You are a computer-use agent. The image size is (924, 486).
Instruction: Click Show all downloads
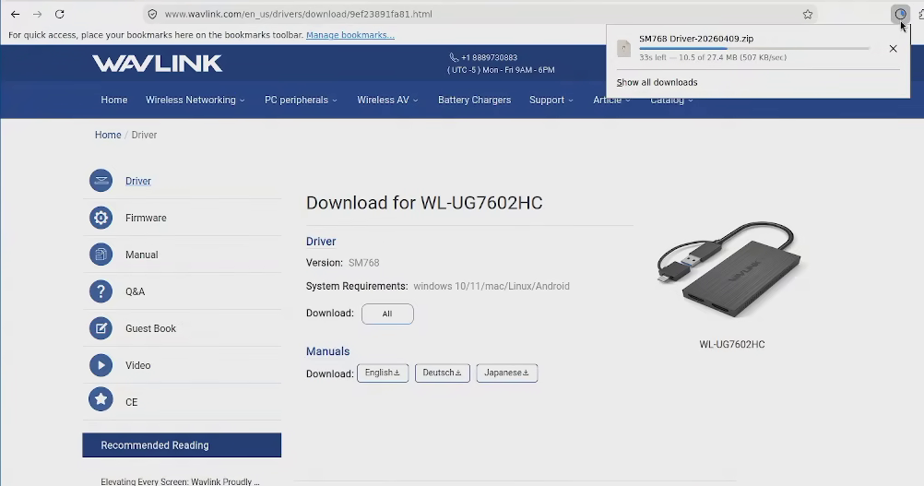click(657, 82)
